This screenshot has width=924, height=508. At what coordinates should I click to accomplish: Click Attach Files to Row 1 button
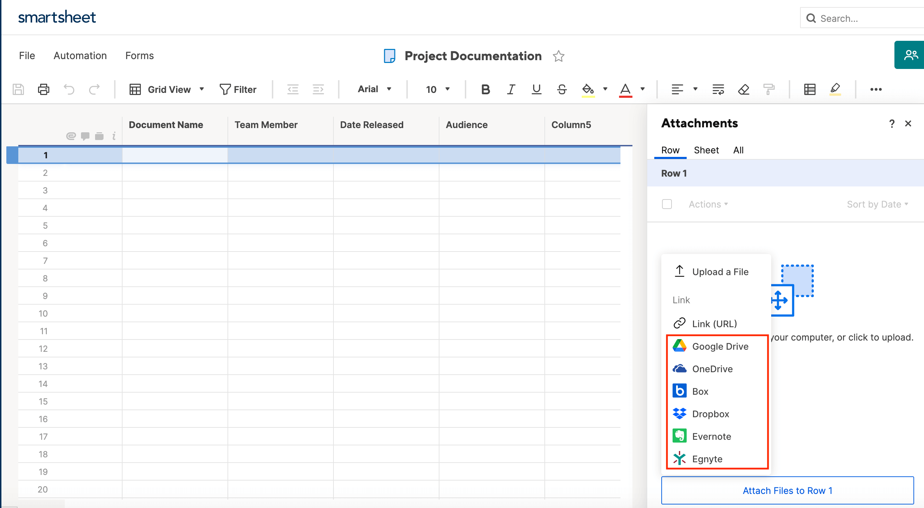click(787, 490)
